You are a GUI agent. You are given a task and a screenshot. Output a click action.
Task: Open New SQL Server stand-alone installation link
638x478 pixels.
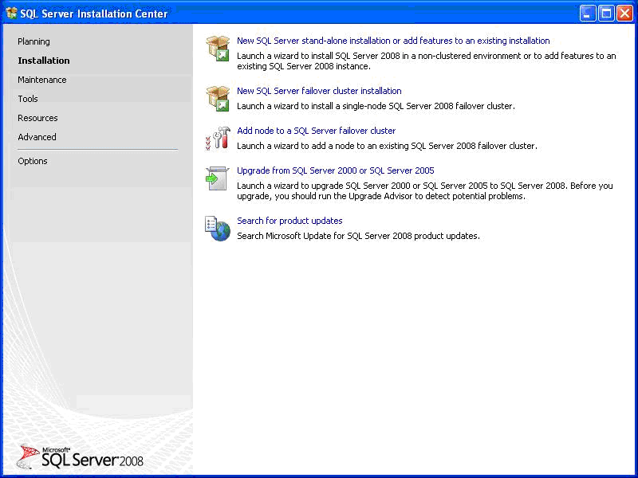click(393, 41)
